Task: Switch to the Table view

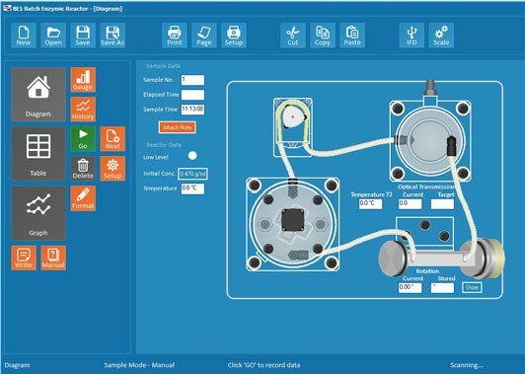Action: (x=38, y=154)
